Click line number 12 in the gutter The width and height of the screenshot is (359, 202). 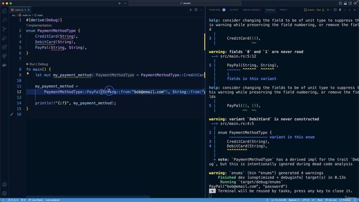19,92
